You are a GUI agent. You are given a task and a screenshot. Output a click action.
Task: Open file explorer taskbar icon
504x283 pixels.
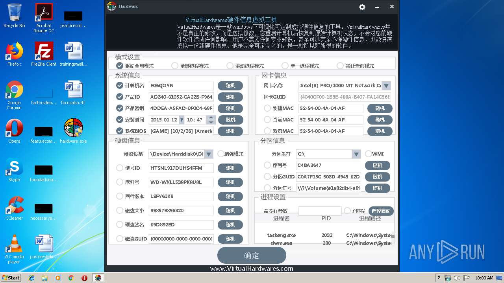[x=44, y=278]
